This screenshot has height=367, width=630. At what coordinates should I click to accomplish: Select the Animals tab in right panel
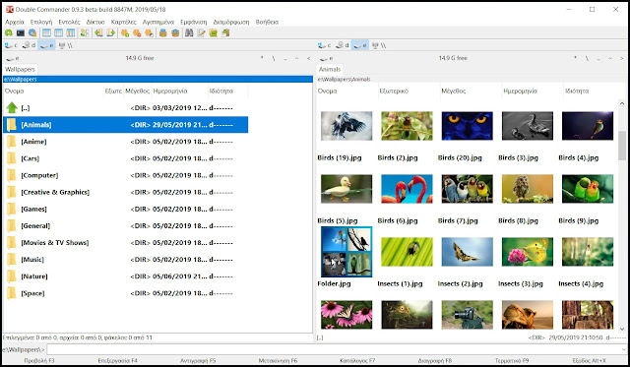click(330, 69)
